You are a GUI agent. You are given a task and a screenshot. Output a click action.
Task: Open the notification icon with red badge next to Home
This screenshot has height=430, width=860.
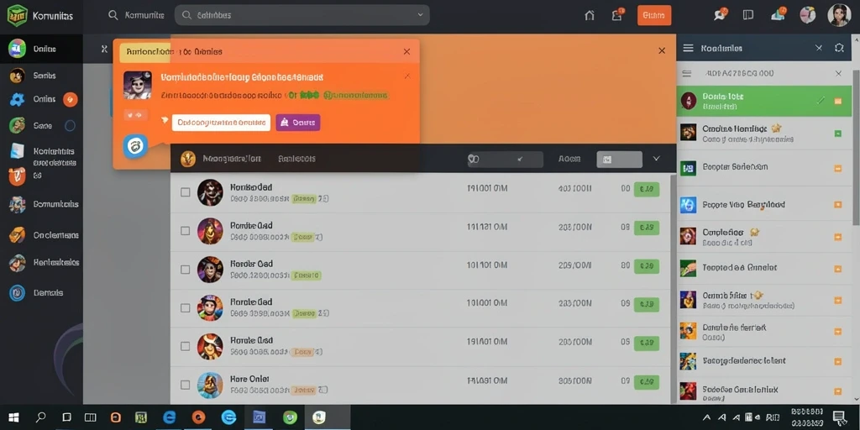coord(617,15)
